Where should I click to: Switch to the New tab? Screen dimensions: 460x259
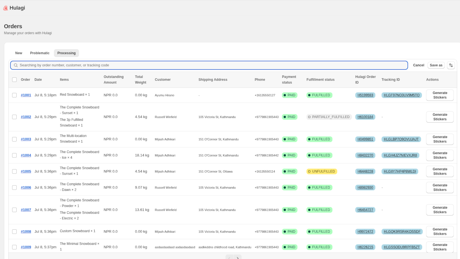pos(19,53)
